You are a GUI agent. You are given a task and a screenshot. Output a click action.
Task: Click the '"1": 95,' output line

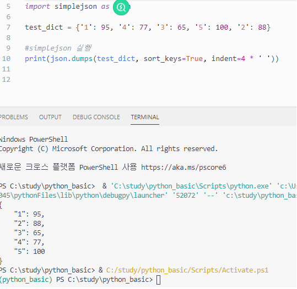tap(29, 214)
